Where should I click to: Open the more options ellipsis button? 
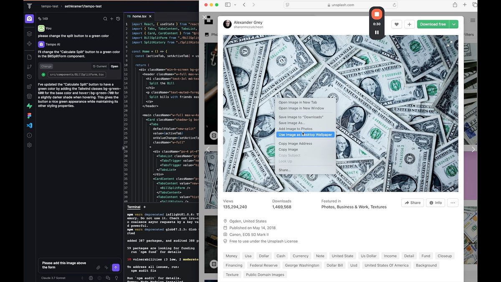453,203
